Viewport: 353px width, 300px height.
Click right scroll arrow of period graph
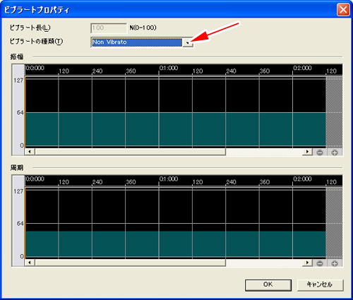tap(307, 263)
